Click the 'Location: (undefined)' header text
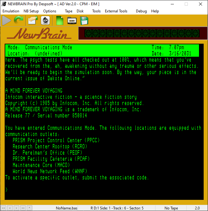This screenshot has height=211, width=208. pos(35,54)
